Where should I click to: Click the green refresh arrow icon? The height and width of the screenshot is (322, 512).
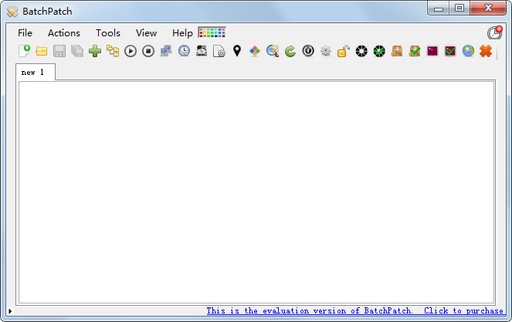point(290,51)
